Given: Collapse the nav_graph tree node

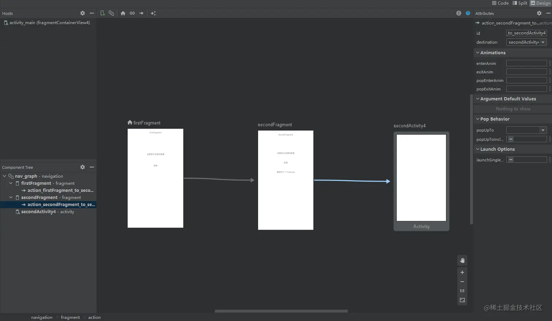Looking at the screenshot, I should click(4, 176).
